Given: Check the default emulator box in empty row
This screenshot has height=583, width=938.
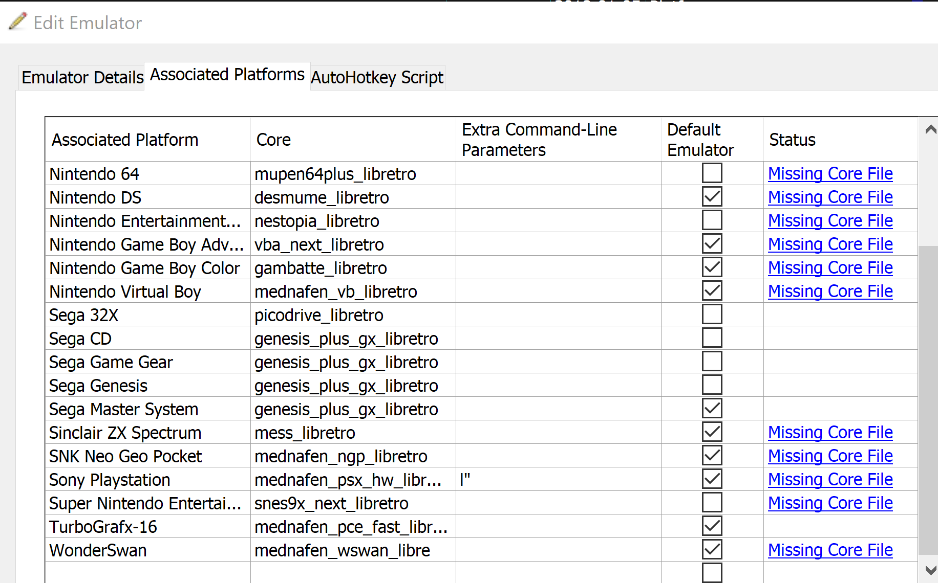Looking at the screenshot, I should point(712,573).
